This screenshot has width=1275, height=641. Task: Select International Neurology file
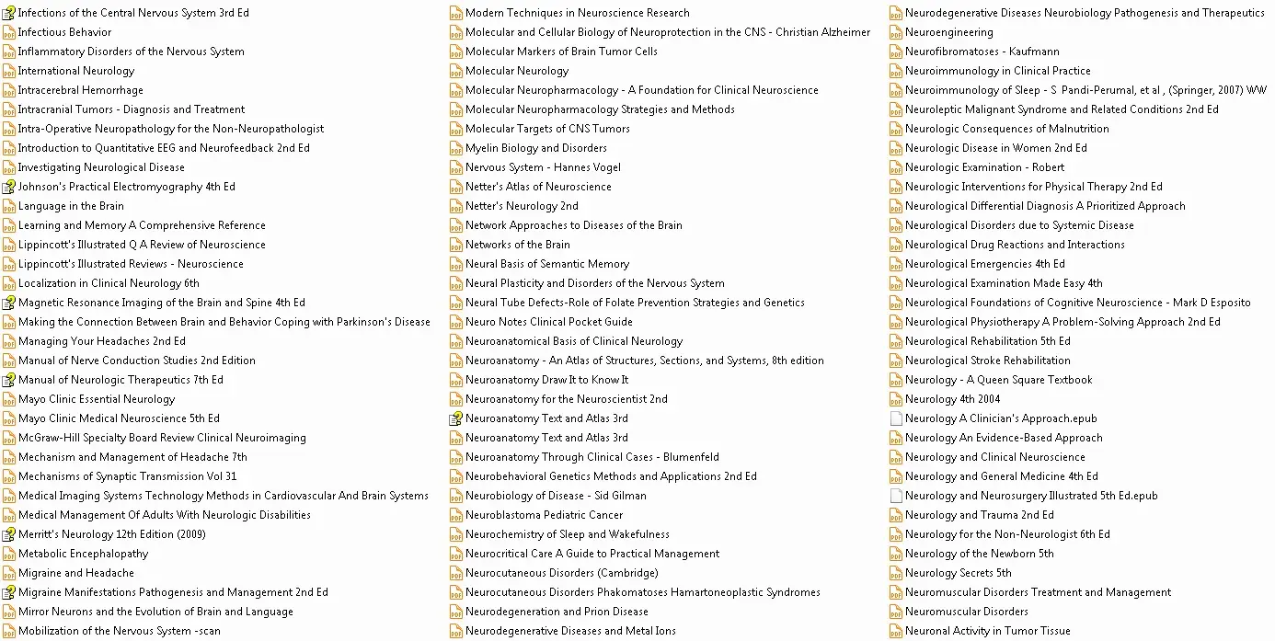pos(76,71)
